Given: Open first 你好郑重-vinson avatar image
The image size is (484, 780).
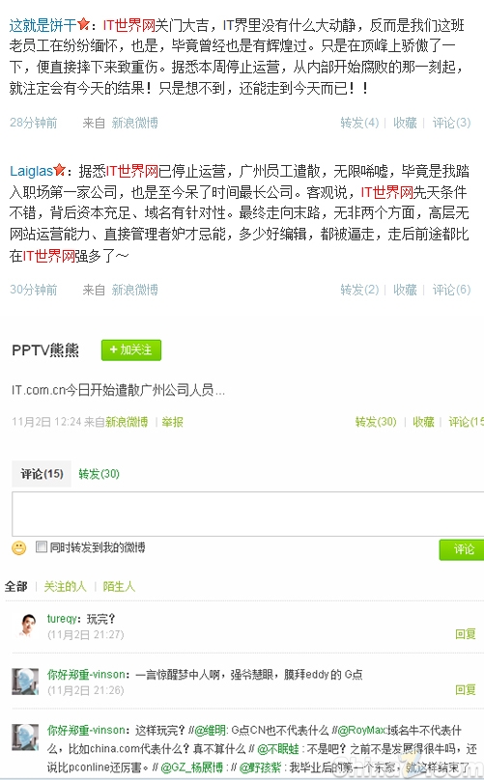Looking at the screenshot, I should point(25,682).
